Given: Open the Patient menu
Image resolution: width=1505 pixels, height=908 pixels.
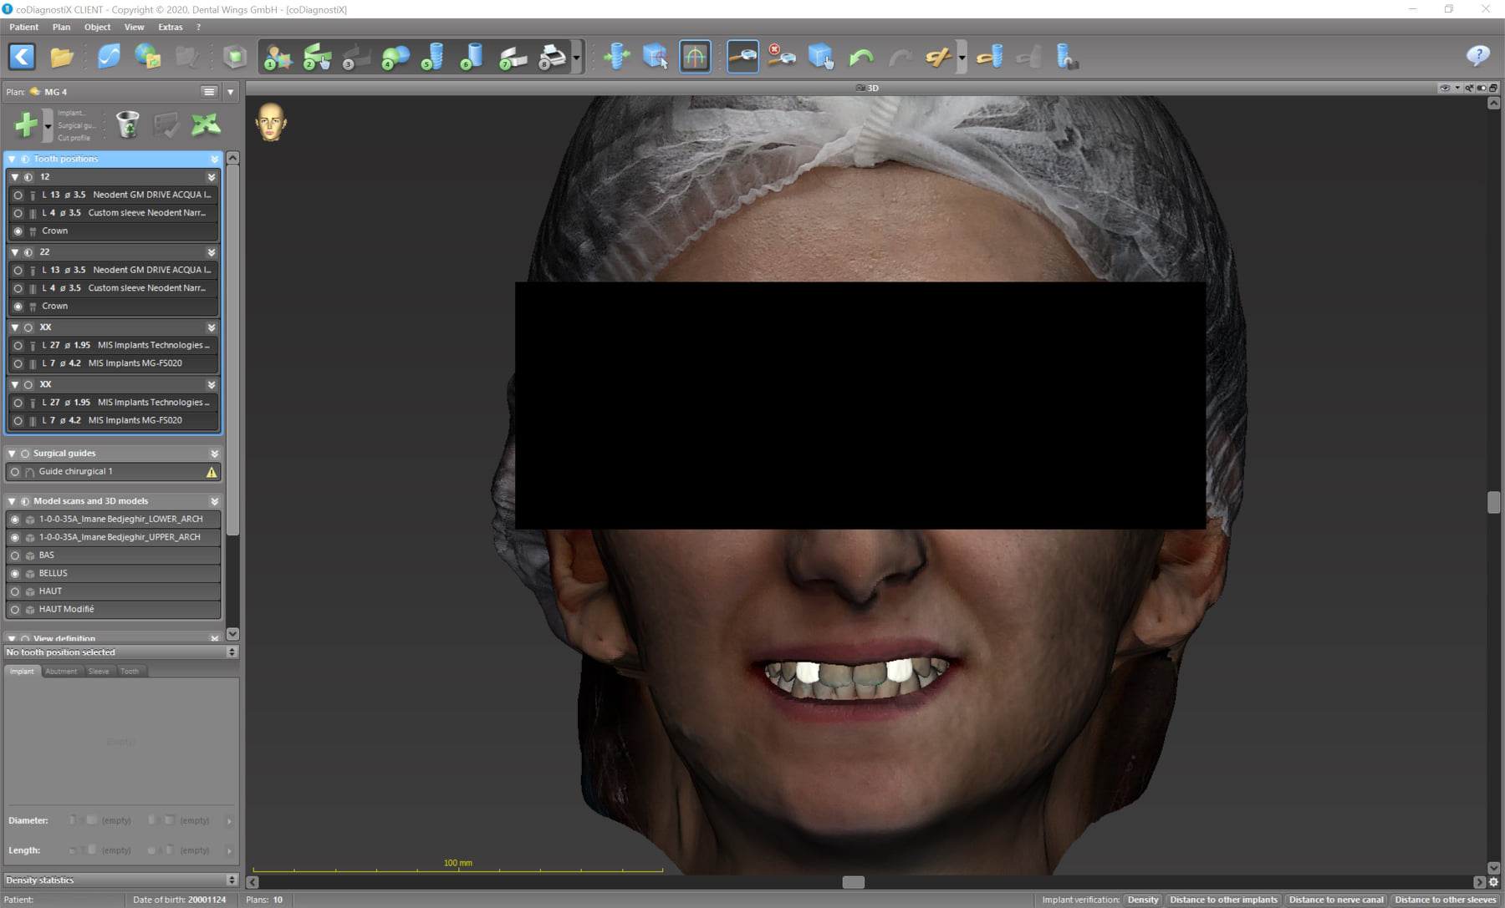Looking at the screenshot, I should coord(24,27).
